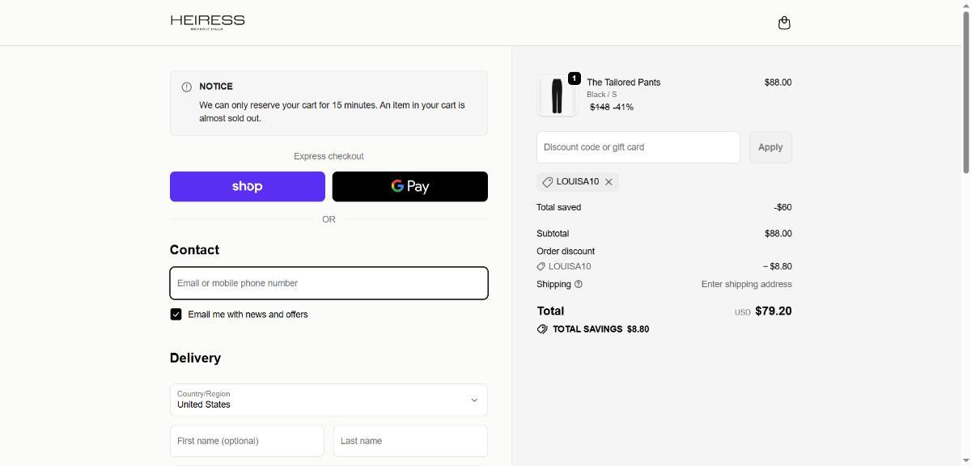This screenshot has height=466, width=971.
Task: Click the LOUISA10 discount tag icon
Action: (548, 182)
